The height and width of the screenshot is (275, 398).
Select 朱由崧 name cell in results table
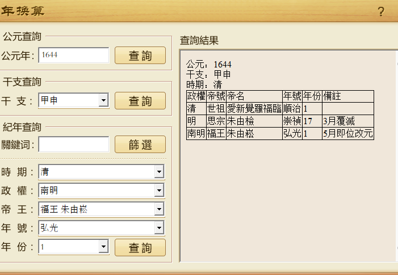point(254,134)
